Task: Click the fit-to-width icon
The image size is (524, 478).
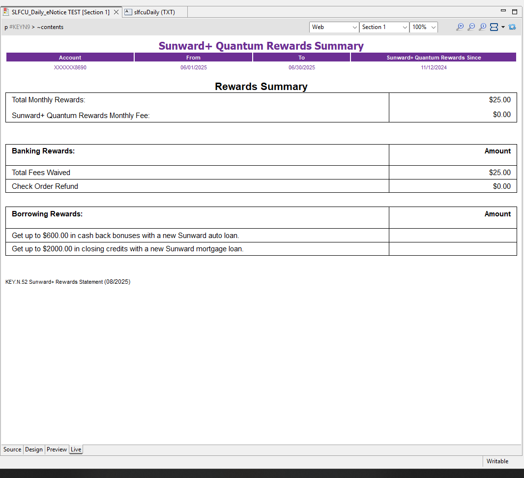Action: coord(494,27)
